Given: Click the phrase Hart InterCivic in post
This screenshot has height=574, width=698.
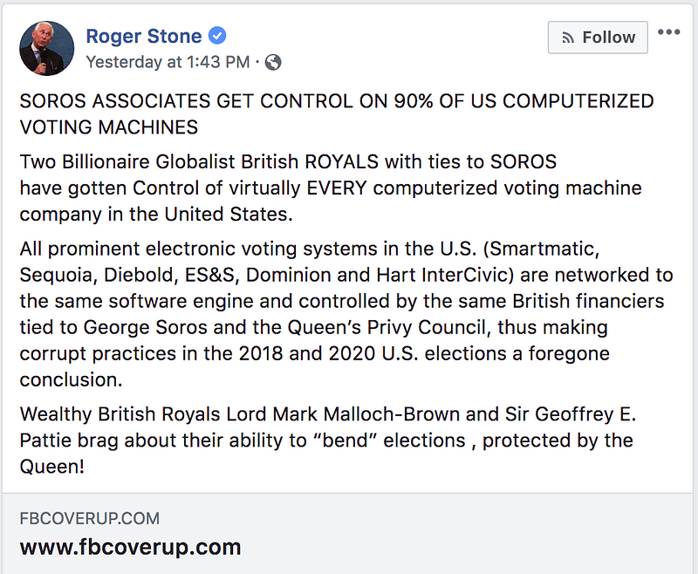Looking at the screenshot, I should click(x=442, y=275).
